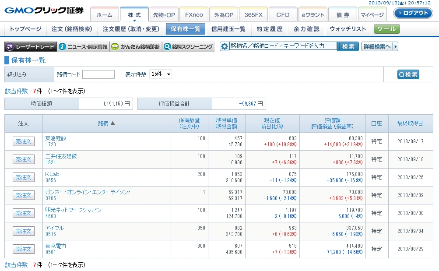Viewport: 439px width, 271px height.
Task: Click the gear icon beside search box
Action: (x=225, y=46)
